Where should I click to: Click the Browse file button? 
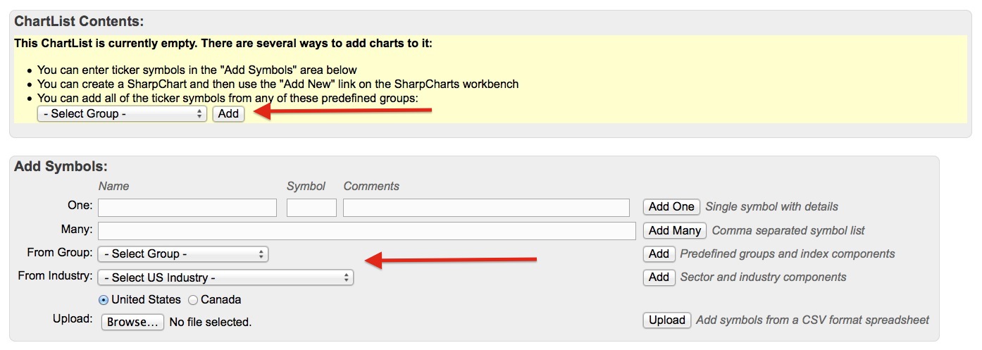coord(133,322)
